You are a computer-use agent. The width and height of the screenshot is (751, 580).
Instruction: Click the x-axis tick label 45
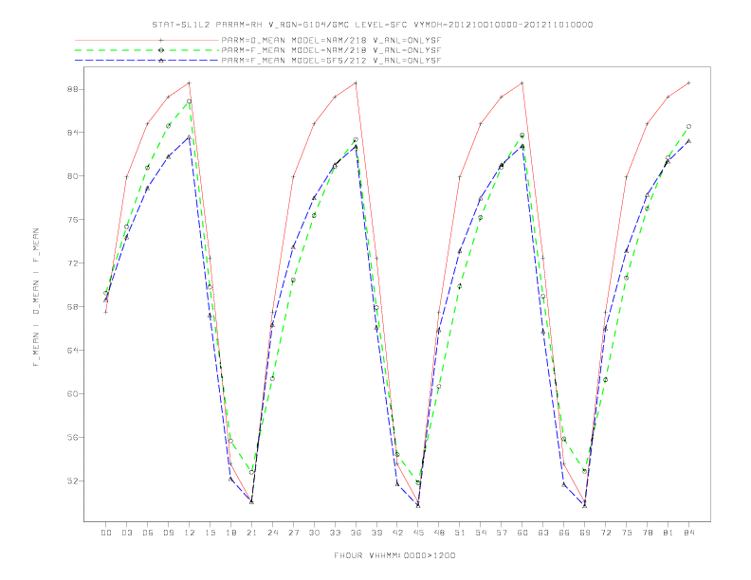[x=418, y=533]
